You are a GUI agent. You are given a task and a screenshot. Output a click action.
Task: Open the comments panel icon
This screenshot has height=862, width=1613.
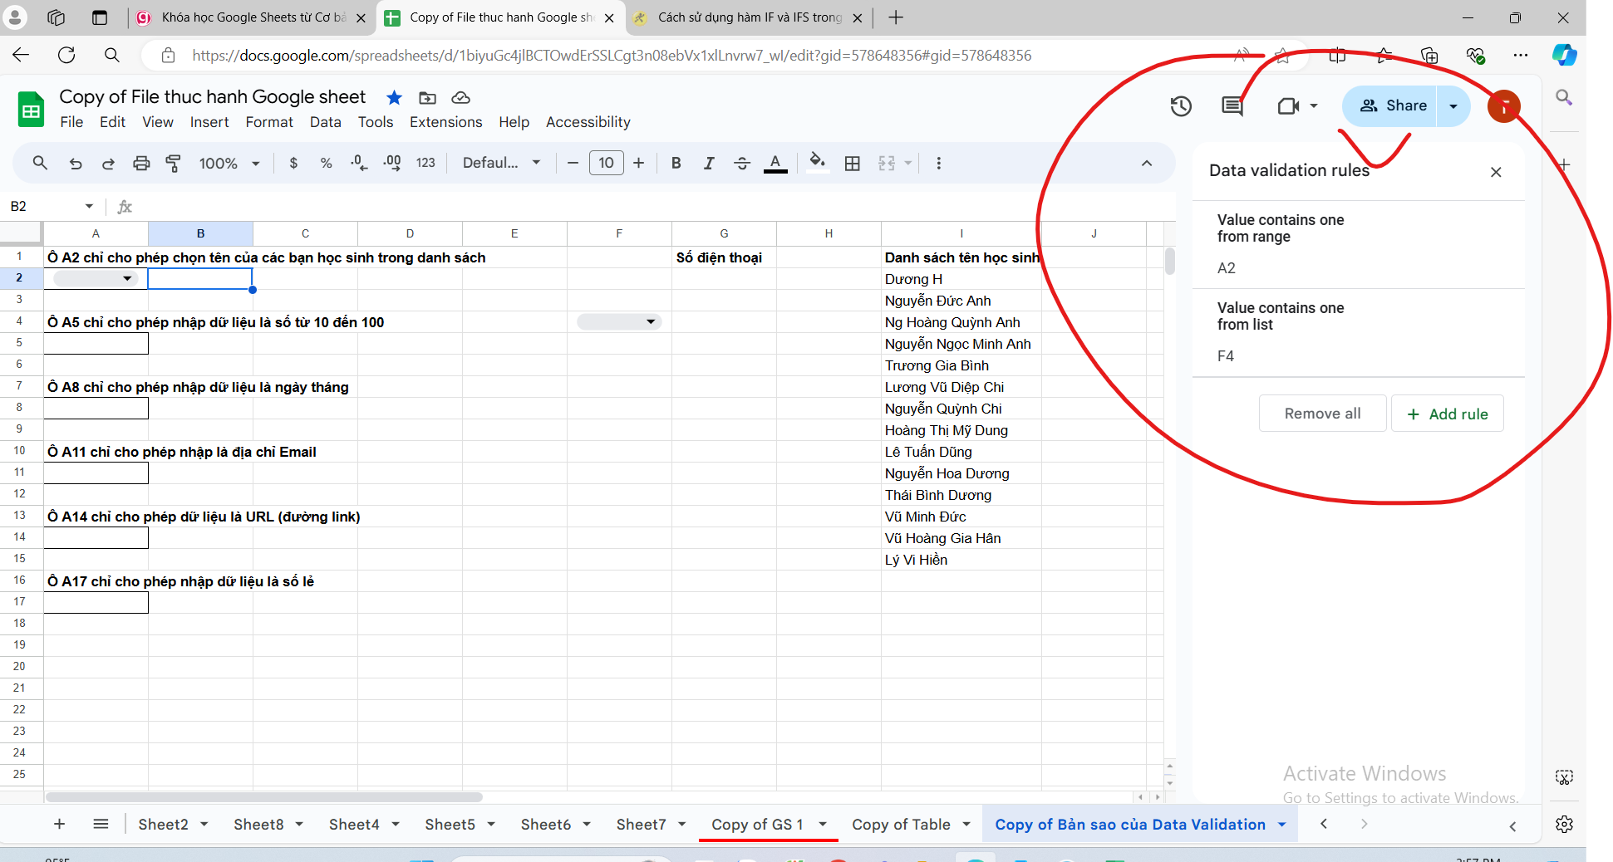(1232, 106)
